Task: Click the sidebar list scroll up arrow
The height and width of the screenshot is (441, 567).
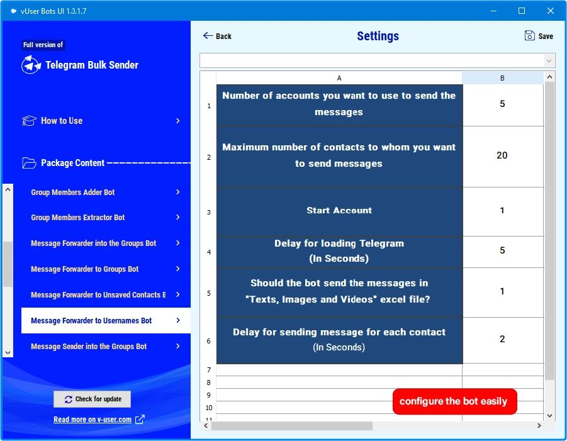Action: (x=8, y=189)
